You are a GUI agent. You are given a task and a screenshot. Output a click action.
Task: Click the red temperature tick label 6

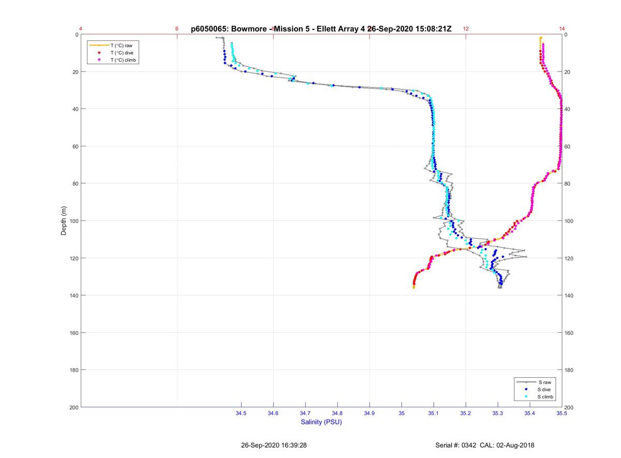[177, 29]
